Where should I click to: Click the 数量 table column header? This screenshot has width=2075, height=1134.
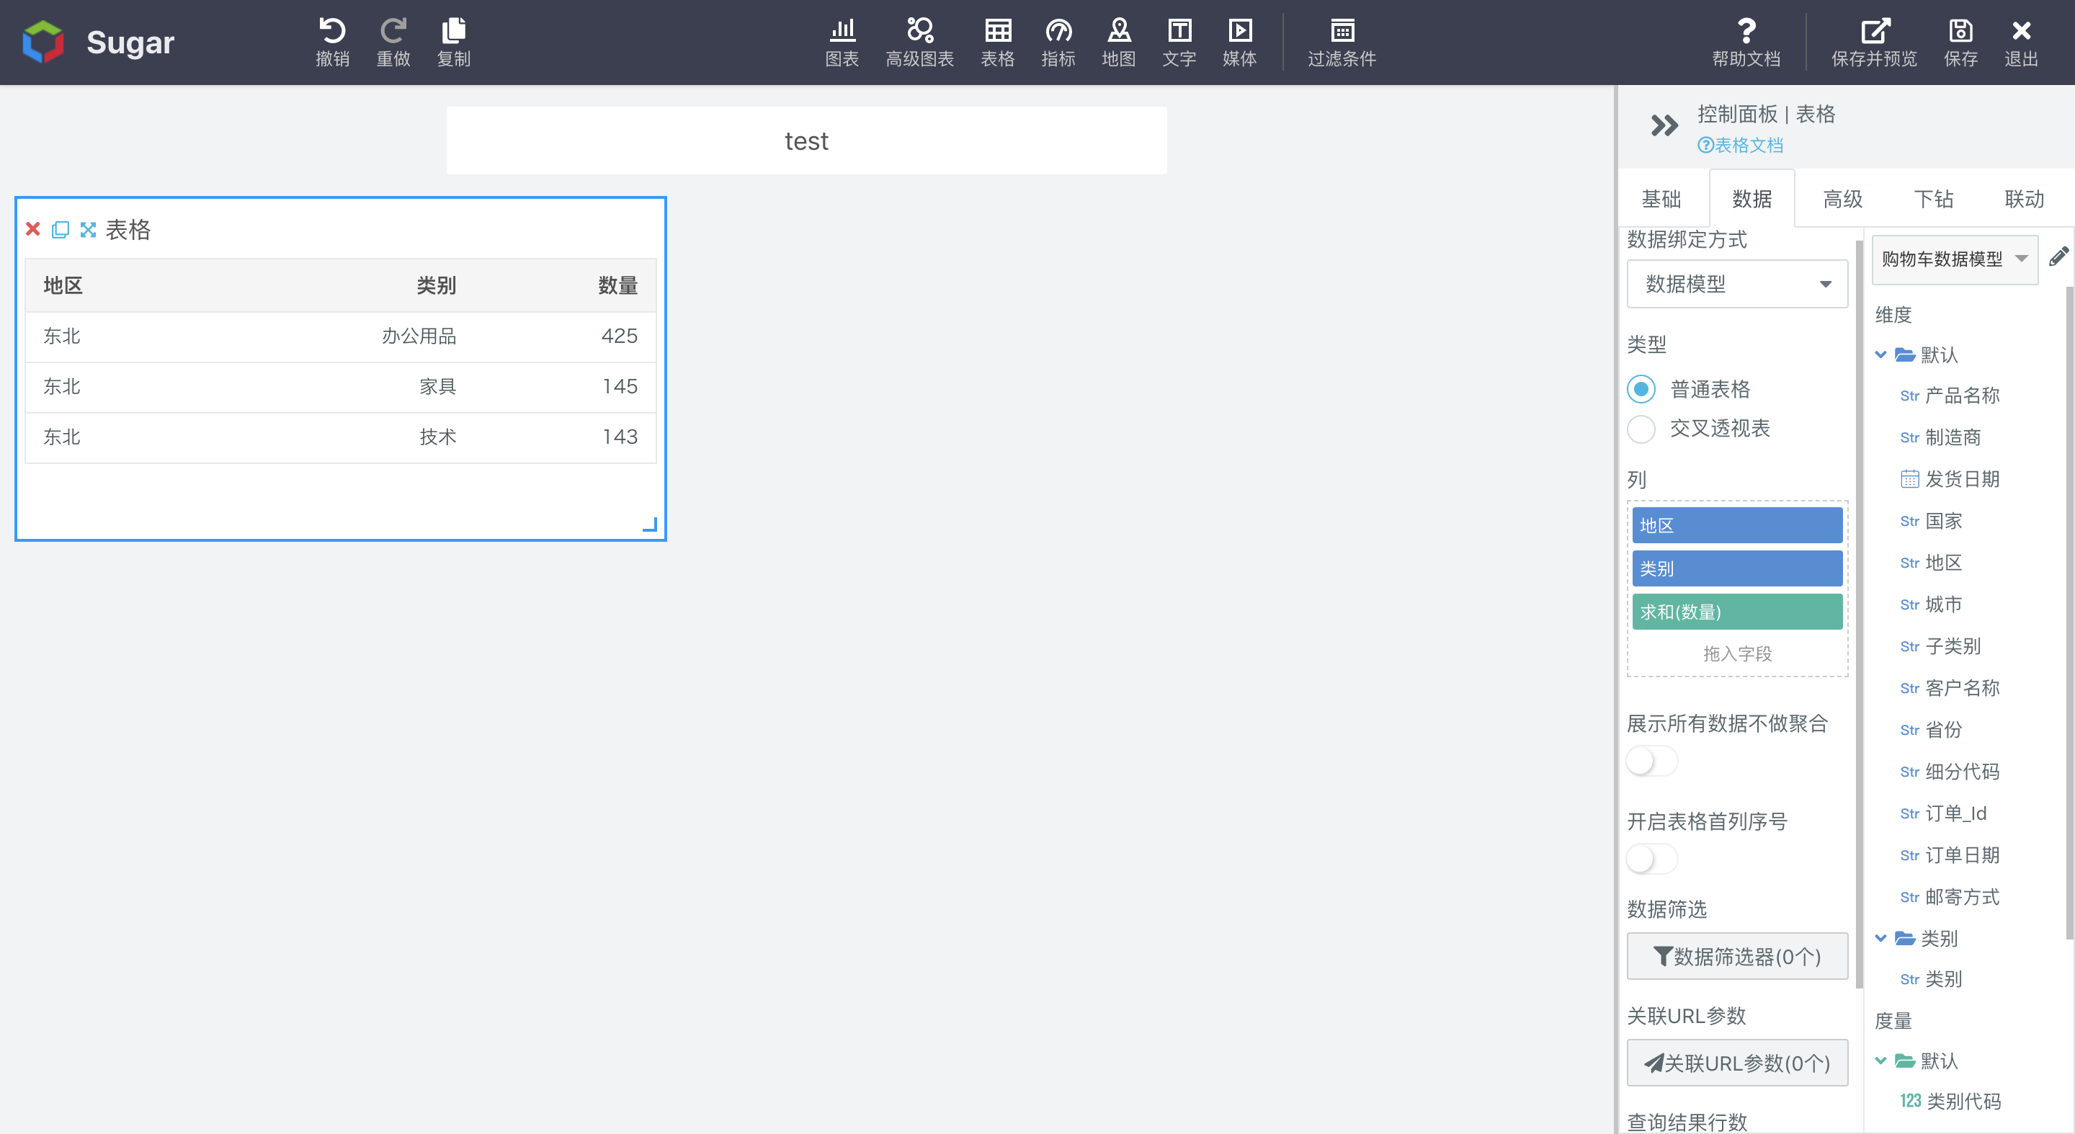coord(617,285)
